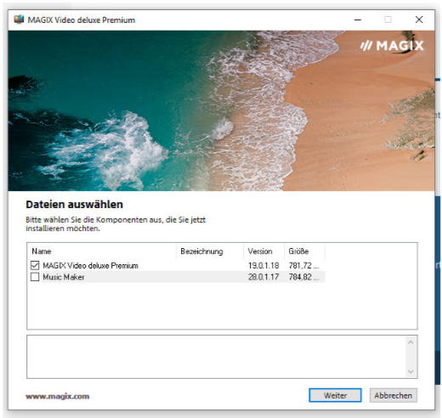Click the Version column header
The width and height of the screenshot is (442, 418).
[264, 251]
